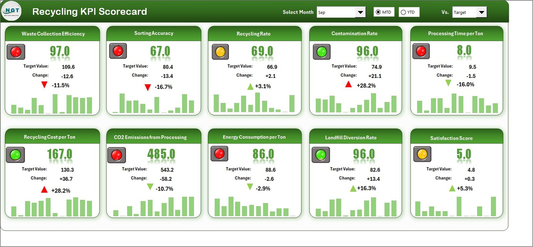
Task: Click Contamination Rate green status light
Action: pyautogui.click(x=321, y=52)
